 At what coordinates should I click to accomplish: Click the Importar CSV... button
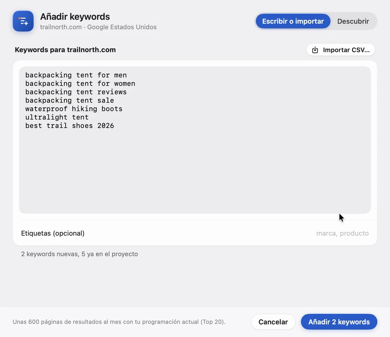pos(340,50)
